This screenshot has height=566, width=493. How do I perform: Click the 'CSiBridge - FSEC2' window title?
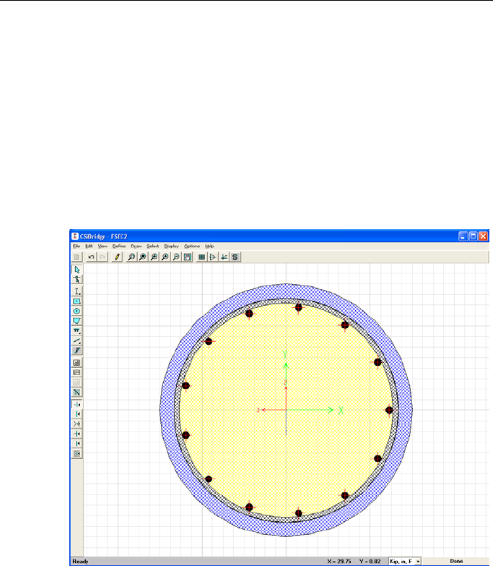pos(103,236)
